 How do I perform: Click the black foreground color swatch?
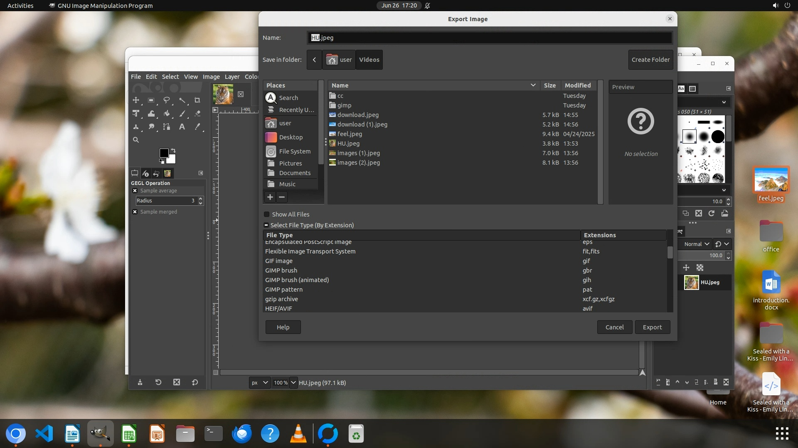[163, 153]
